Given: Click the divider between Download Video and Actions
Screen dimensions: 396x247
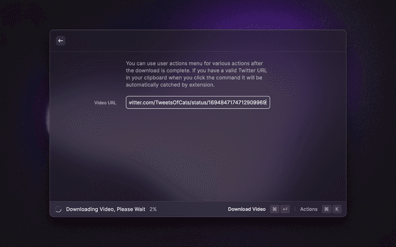Looking at the screenshot, I should pos(295,209).
